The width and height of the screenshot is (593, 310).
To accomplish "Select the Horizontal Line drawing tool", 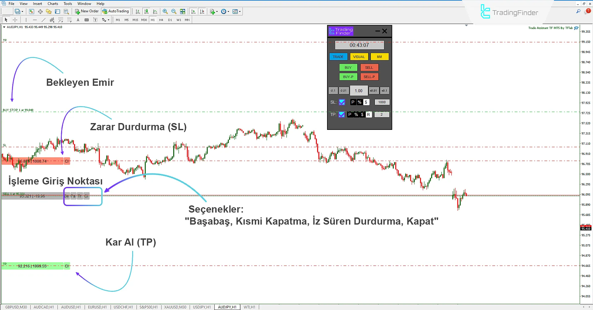I will tap(35, 20).
